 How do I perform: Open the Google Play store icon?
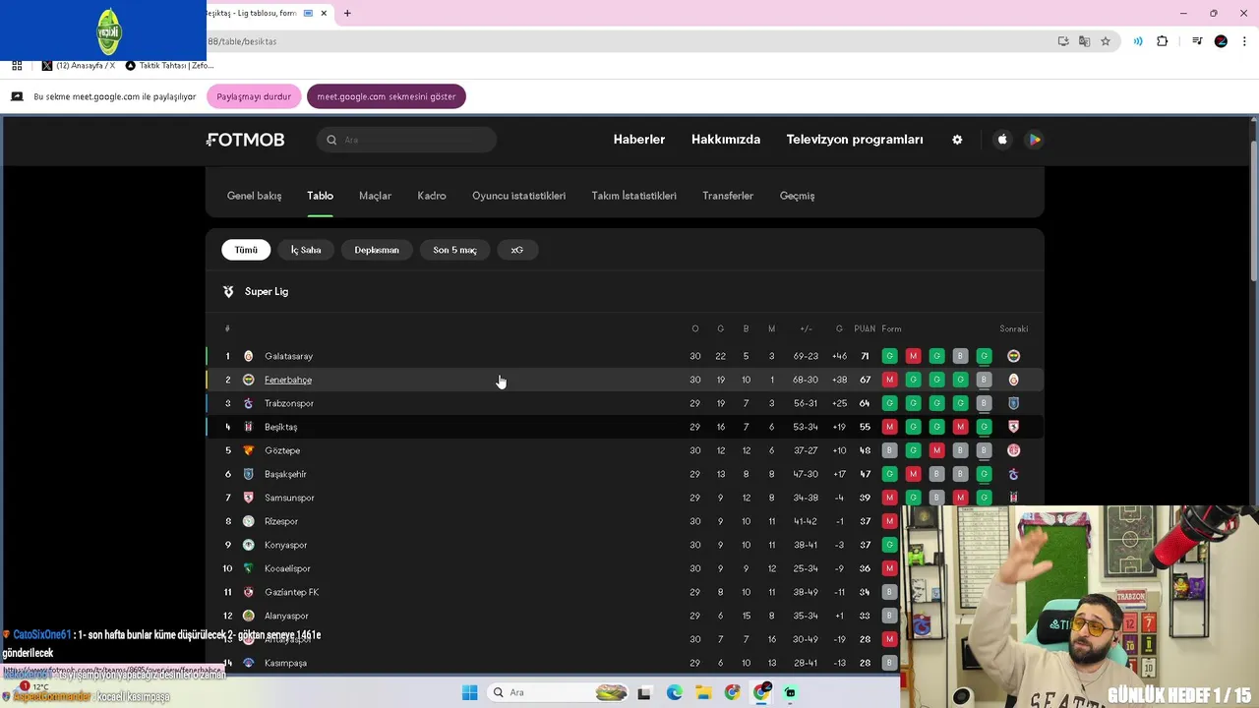coord(1034,140)
